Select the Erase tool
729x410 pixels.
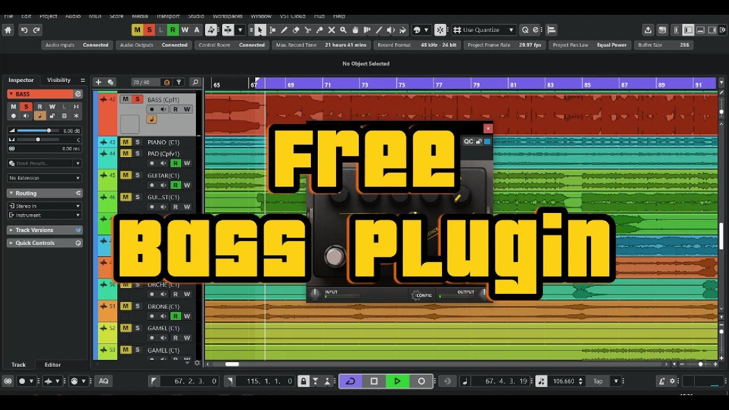pyautogui.click(x=296, y=30)
